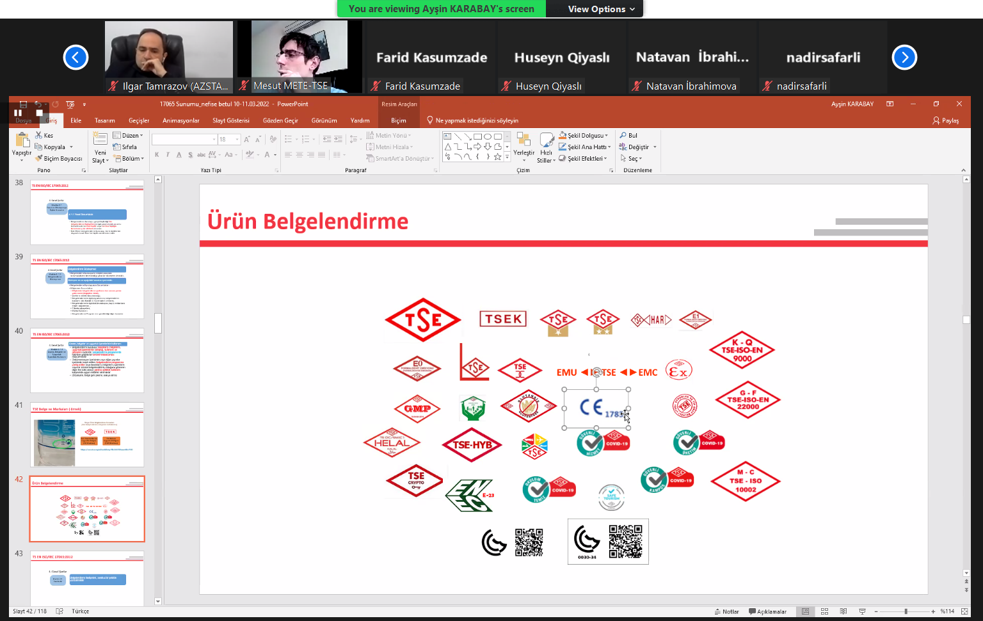Open the Slayt Gösterisi ribbon tab
This screenshot has height=621, width=983.
click(x=231, y=120)
